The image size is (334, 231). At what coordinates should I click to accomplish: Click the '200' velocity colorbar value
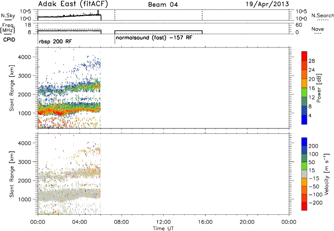tap(314, 146)
